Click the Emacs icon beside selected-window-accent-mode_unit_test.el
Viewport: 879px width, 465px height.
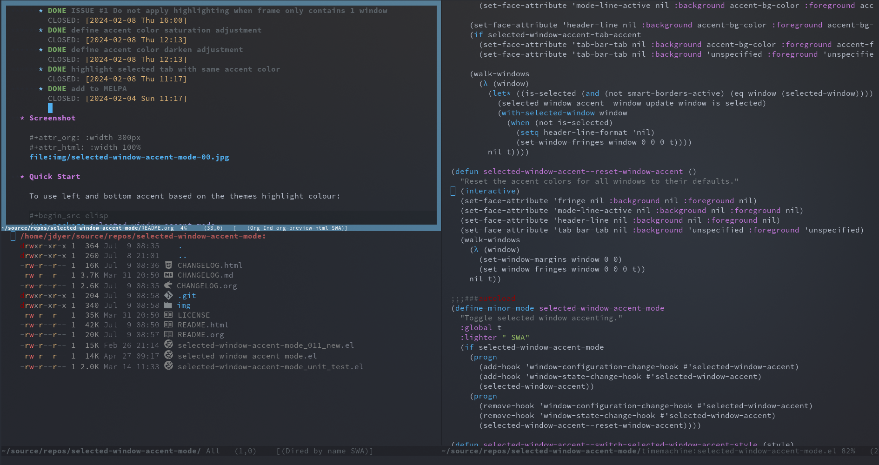click(x=168, y=365)
